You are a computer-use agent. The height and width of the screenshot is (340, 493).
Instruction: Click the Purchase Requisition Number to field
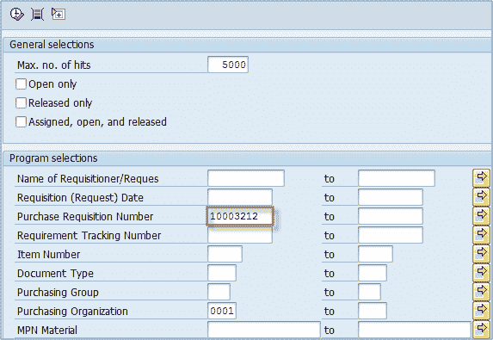(x=391, y=216)
